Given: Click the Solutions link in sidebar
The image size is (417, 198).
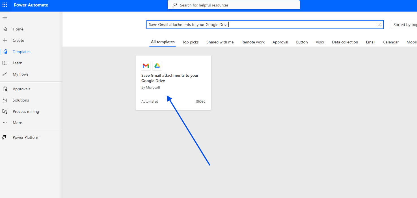Looking at the screenshot, I should [21, 100].
